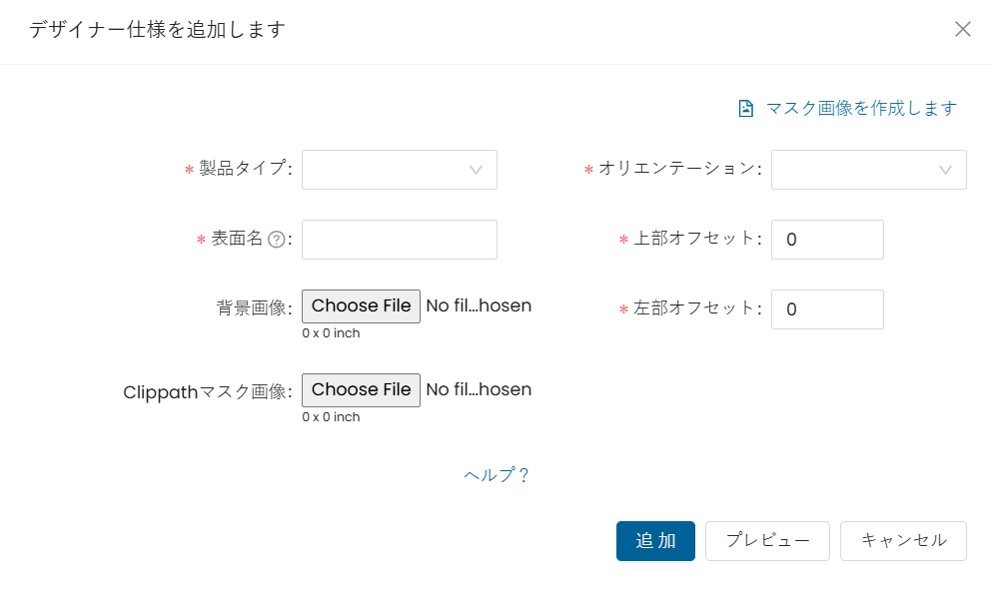992x598 pixels.
Task: Close the デザイナー仕様 dialog with X
Action: coord(963,29)
